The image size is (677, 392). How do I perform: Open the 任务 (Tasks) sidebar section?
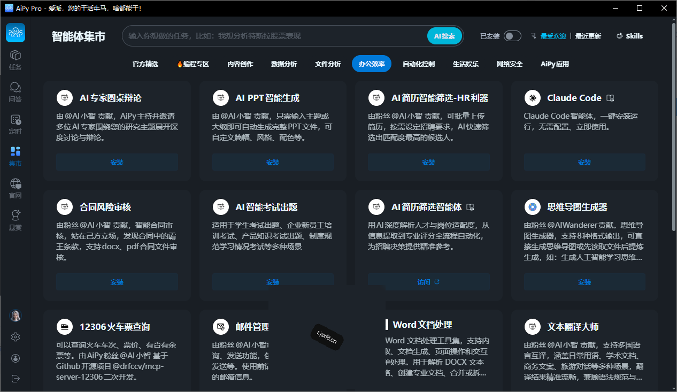pos(16,60)
